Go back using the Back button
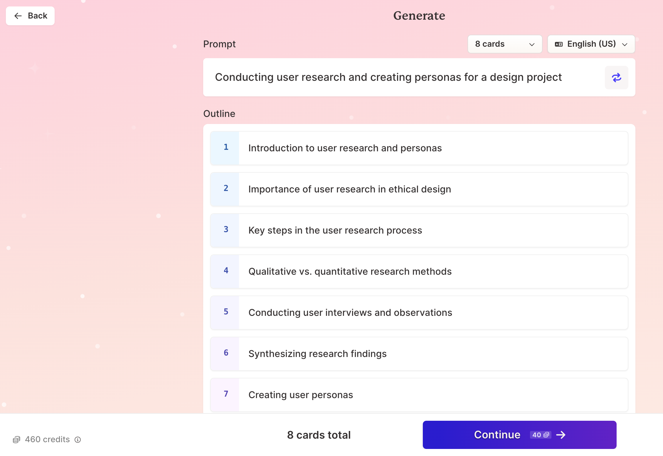 [x=30, y=16]
